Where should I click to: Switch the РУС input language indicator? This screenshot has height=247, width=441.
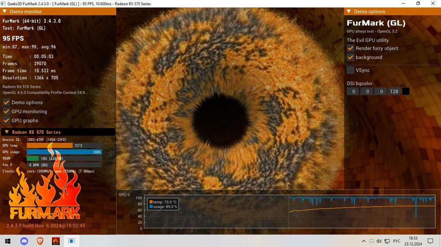396,241
